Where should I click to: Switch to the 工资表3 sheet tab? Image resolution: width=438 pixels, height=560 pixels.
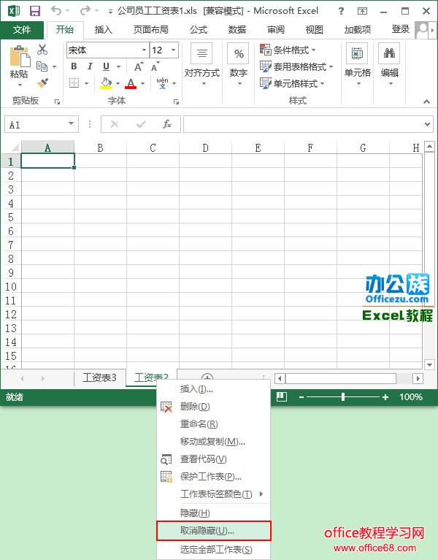point(99,377)
